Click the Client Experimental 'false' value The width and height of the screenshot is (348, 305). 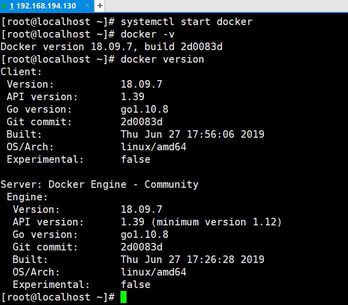(x=135, y=159)
